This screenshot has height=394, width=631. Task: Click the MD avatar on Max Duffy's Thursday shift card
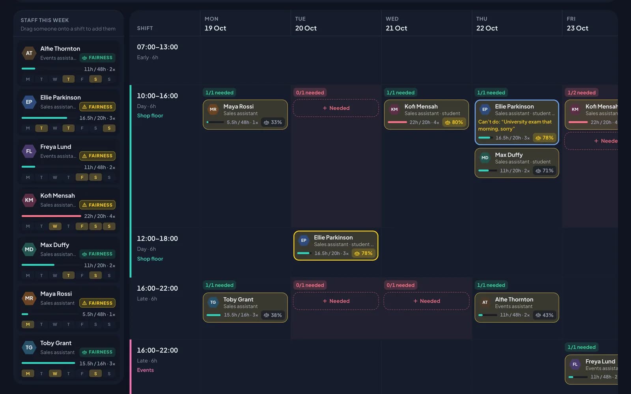pyautogui.click(x=485, y=158)
